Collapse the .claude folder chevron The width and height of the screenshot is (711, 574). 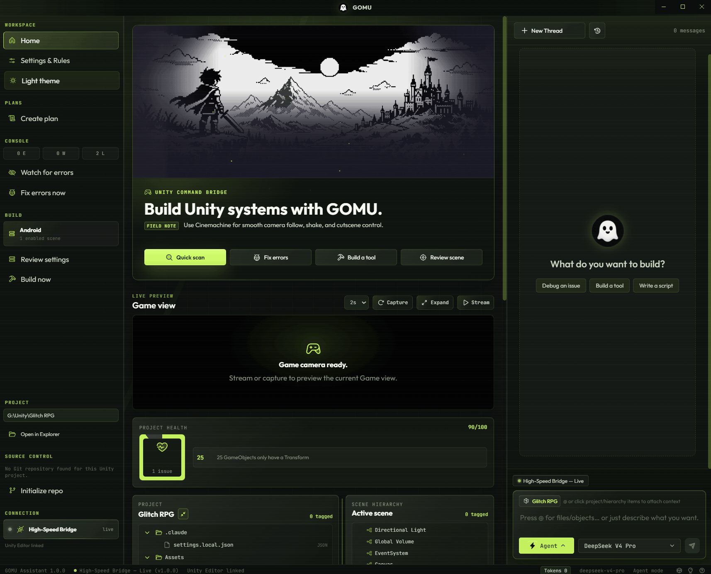click(x=147, y=533)
